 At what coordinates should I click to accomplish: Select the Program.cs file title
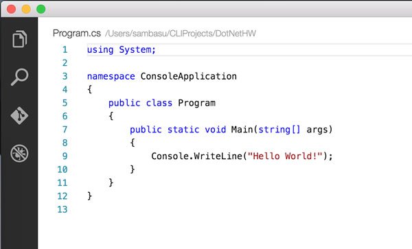[x=77, y=34]
